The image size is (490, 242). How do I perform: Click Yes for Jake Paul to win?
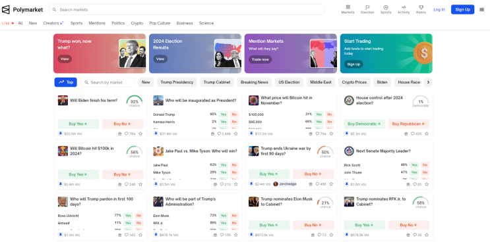(x=223, y=165)
